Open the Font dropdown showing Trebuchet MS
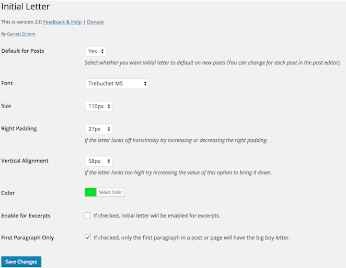The height and width of the screenshot is (268, 346). pyautogui.click(x=117, y=83)
